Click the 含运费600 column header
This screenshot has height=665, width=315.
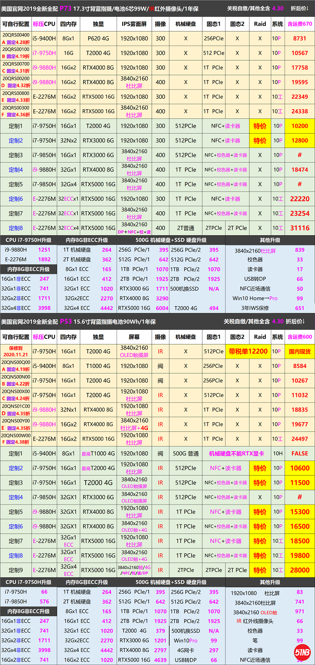pyautogui.click(x=299, y=336)
